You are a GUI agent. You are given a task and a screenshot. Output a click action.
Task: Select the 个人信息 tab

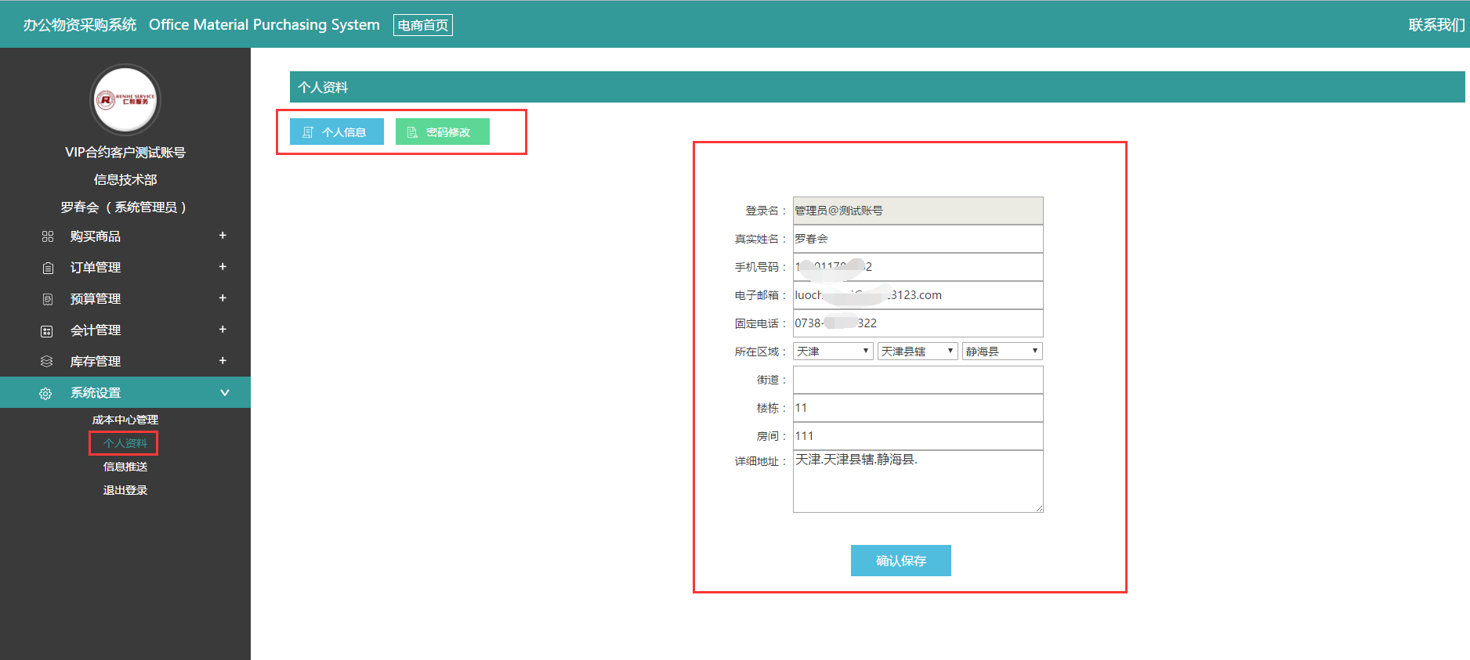coord(337,132)
